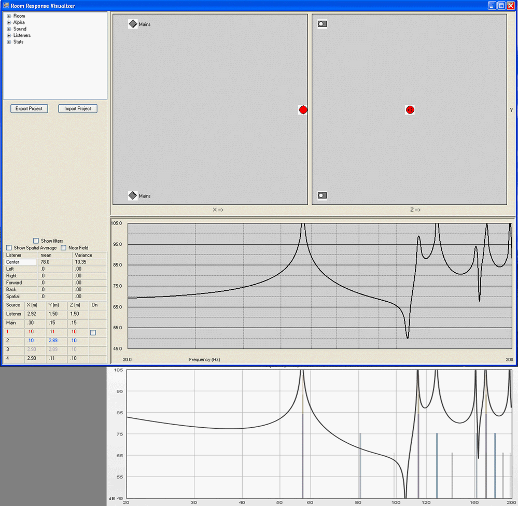Enable the Near Field checkbox

[x=63, y=248]
